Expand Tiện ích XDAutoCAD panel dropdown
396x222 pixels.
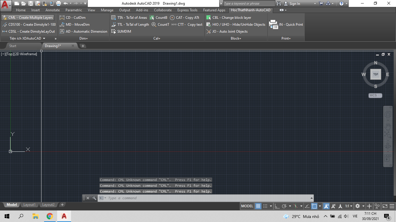point(44,38)
